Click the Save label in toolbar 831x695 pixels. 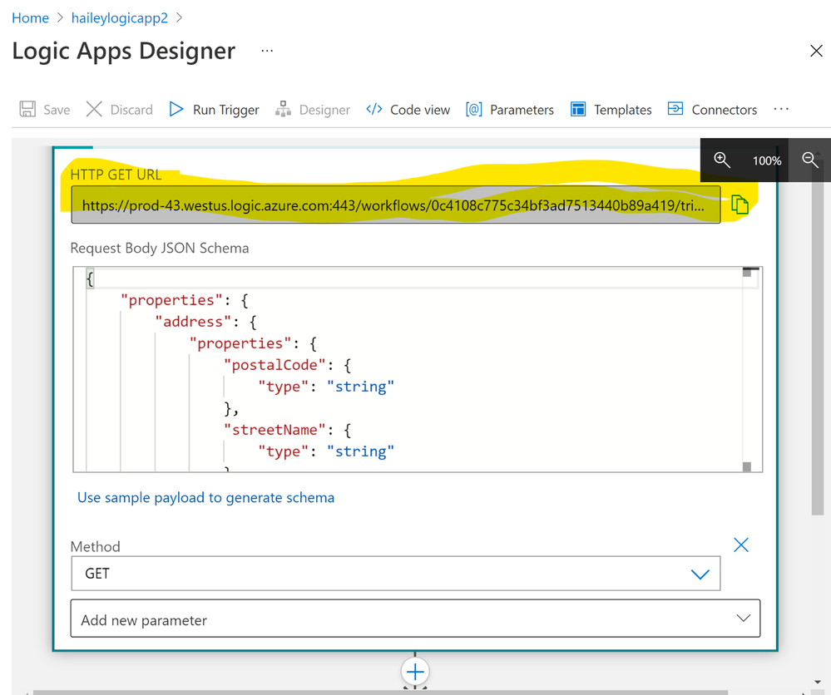coord(57,110)
